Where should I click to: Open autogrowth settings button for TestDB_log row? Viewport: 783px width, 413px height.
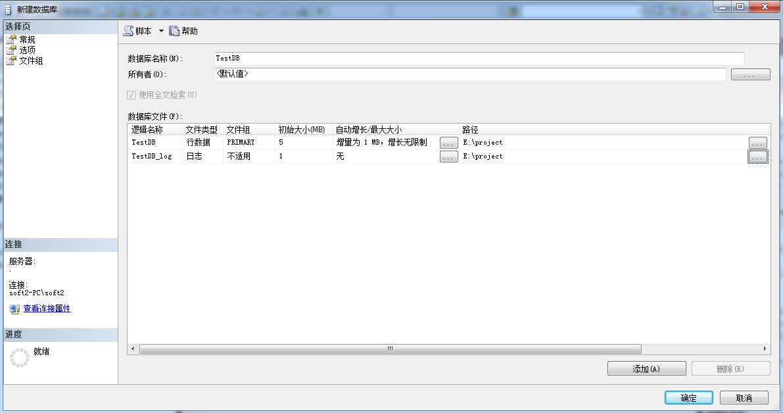pyautogui.click(x=448, y=157)
